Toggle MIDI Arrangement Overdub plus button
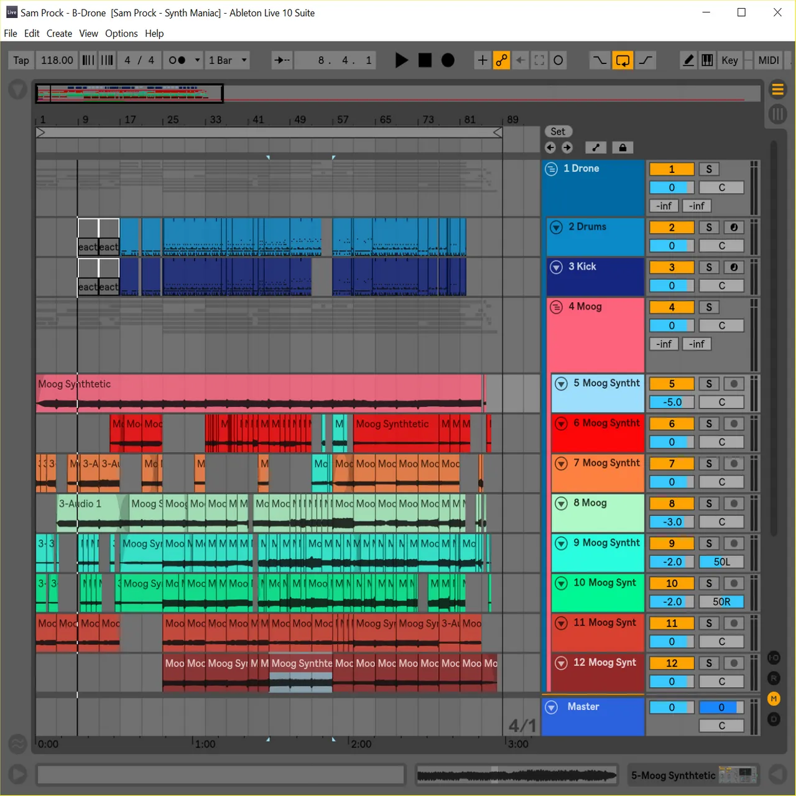 [482, 60]
